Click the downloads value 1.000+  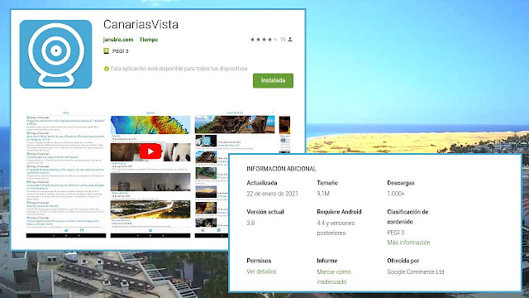click(x=396, y=194)
